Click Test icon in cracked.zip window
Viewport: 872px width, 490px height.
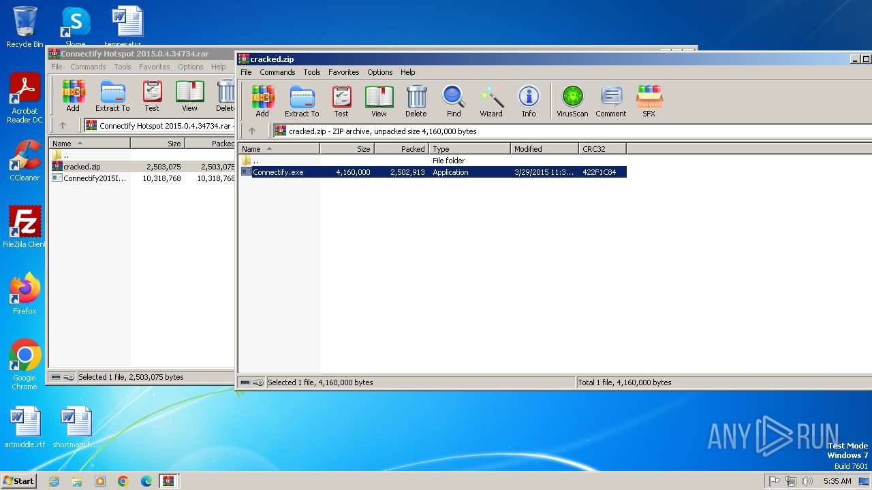(341, 101)
